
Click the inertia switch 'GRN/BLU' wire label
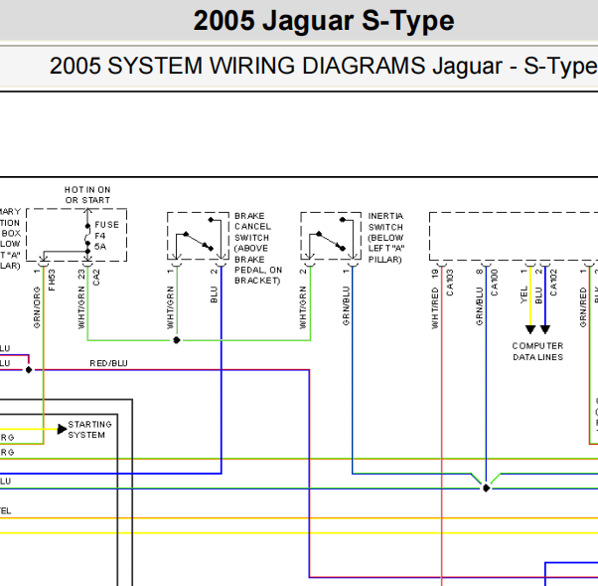[346, 306]
